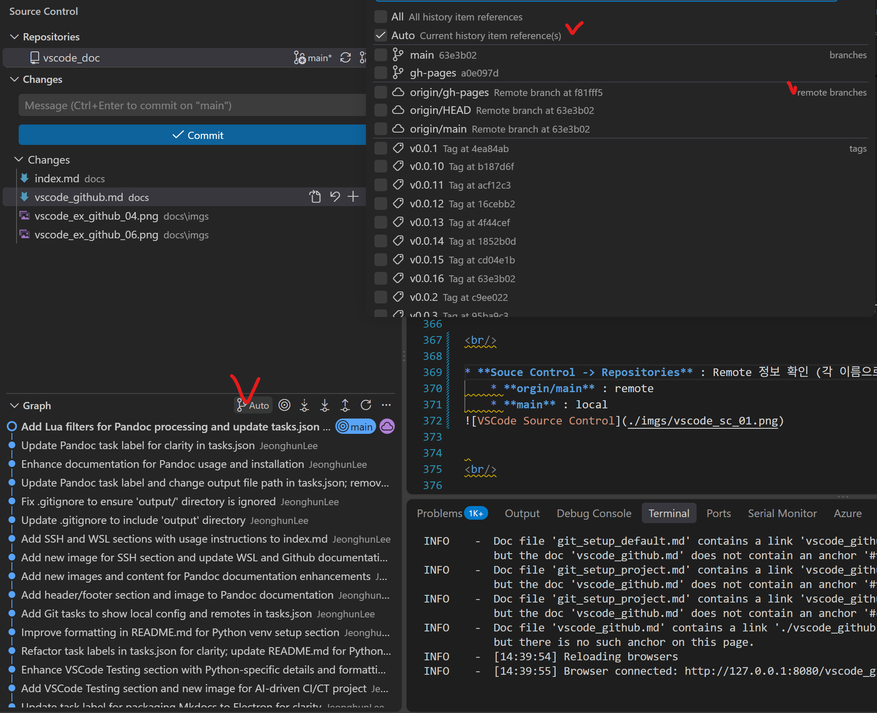
Task: Check the main 63e3b02 branch box
Action: (x=381, y=55)
